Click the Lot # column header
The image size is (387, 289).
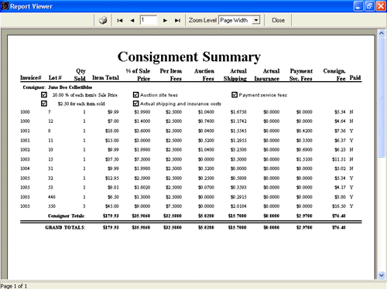[x=55, y=77]
